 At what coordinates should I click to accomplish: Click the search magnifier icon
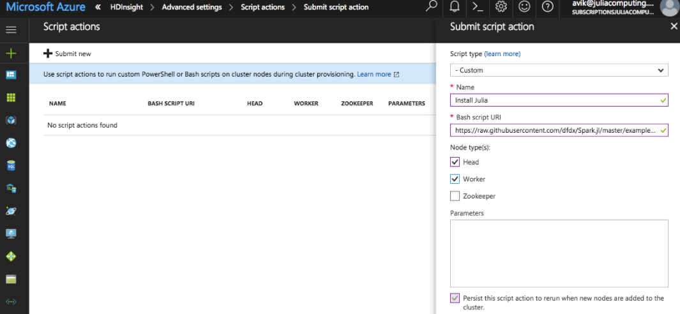pyautogui.click(x=431, y=6)
